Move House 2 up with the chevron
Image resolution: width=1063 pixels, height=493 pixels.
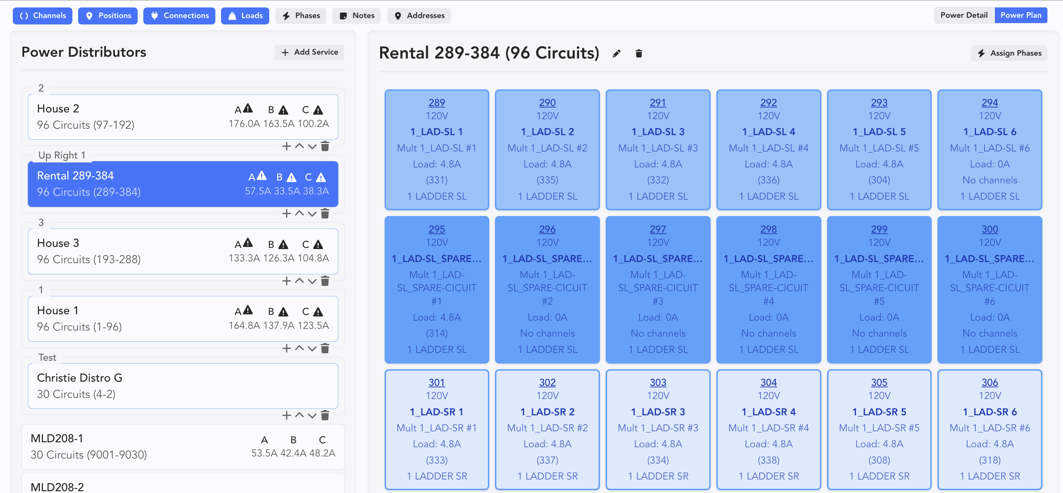pyautogui.click(x=299, y=146)
